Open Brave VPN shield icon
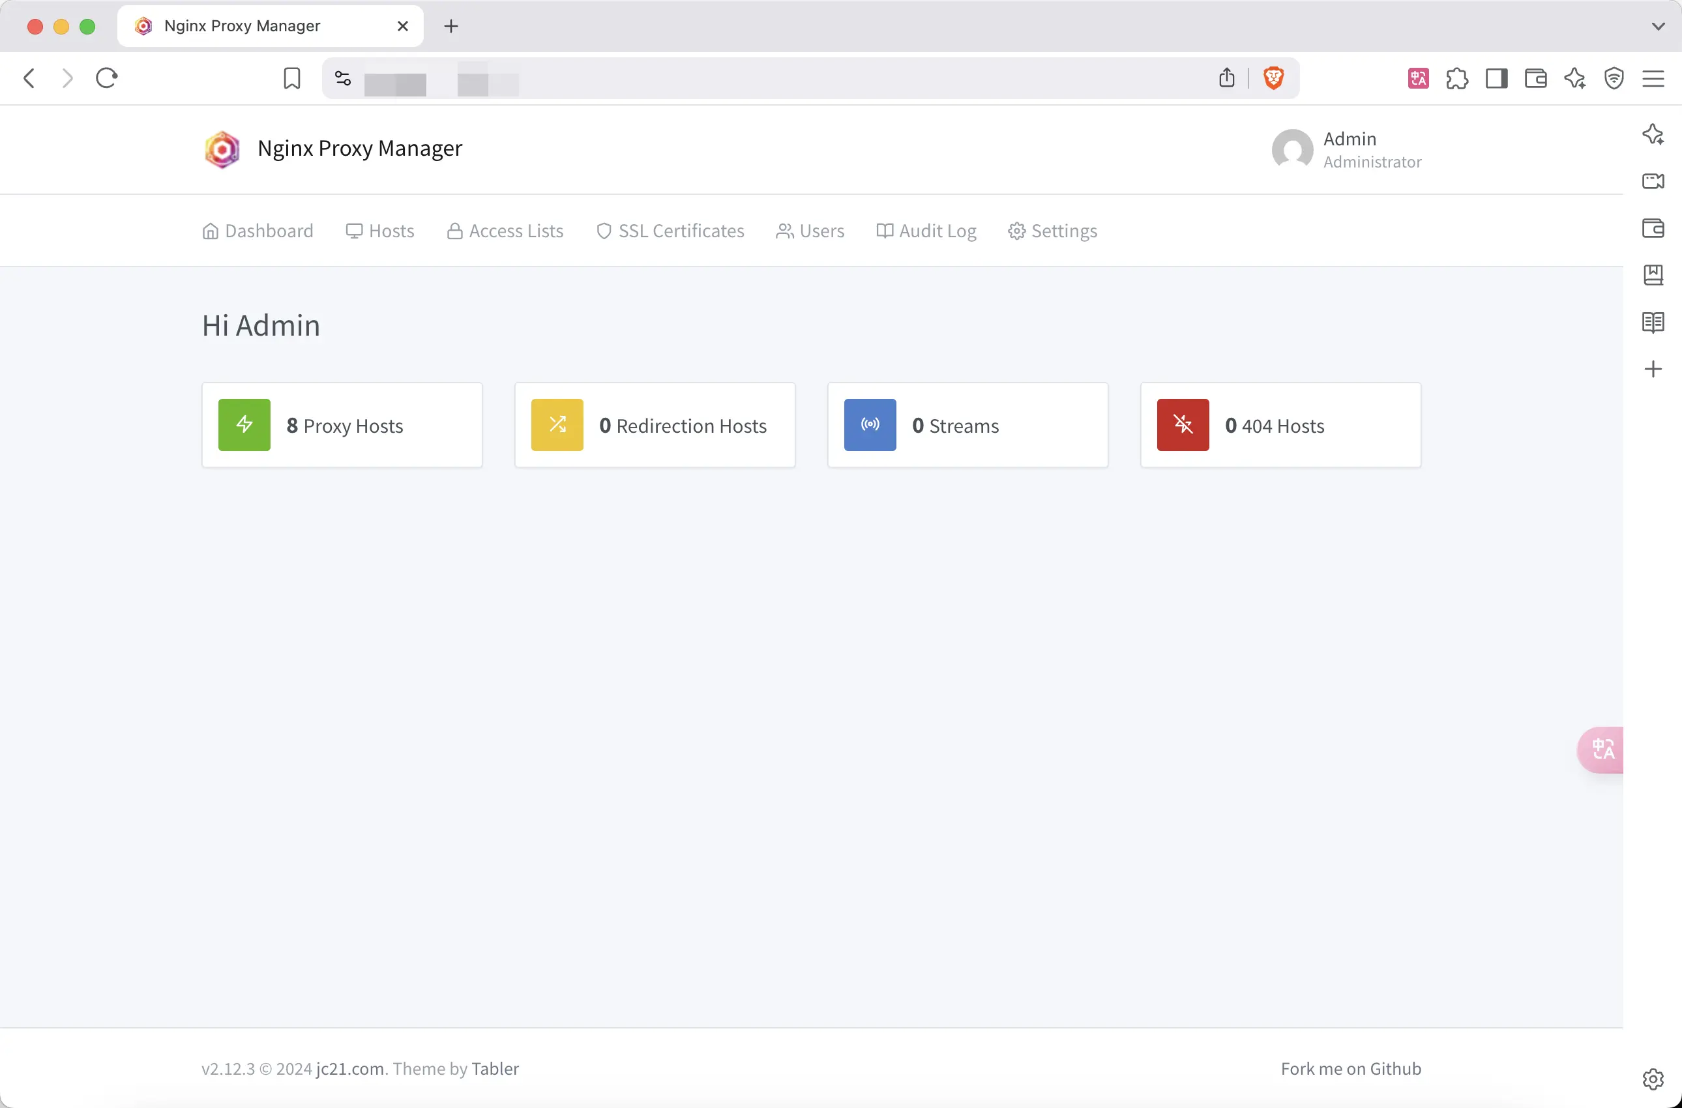Screen dimensions: 1682x1108 (1614, 78)
